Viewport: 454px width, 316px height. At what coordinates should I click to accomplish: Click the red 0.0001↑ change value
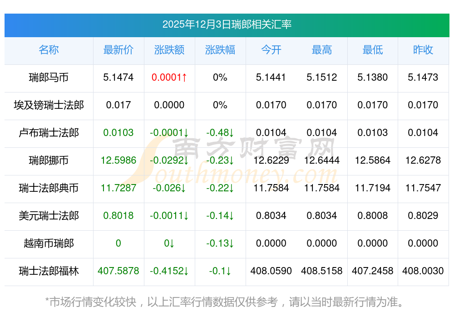(x=169, y=78)
